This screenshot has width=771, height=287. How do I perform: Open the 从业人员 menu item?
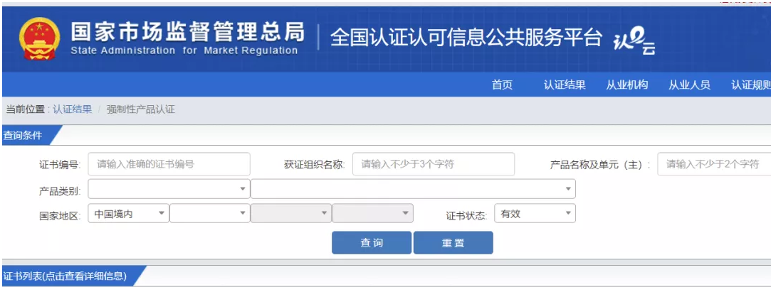click(689, 85)
